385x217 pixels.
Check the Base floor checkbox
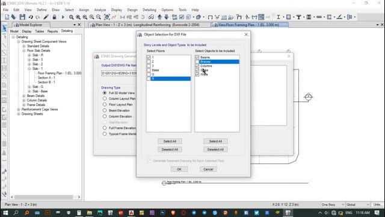pyautogui.click(x=149, y=70)
